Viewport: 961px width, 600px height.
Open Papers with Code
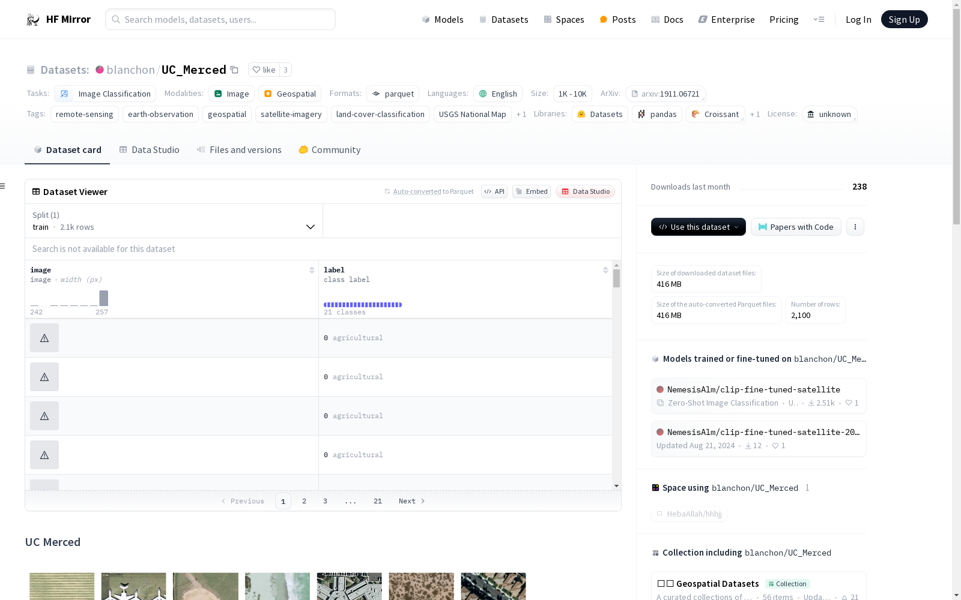796,227
